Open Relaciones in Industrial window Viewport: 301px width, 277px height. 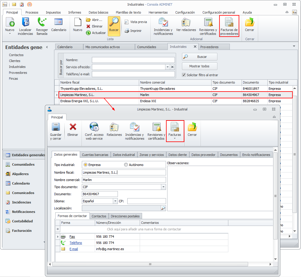(114, 129)
